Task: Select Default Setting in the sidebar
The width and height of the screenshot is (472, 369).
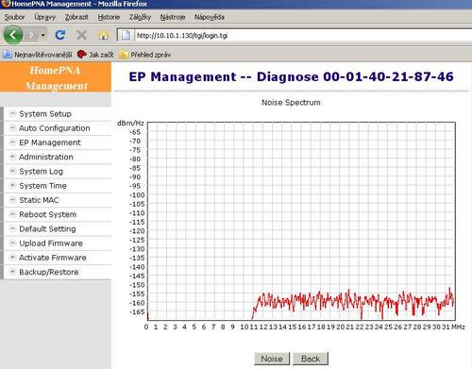Action: pos(47,229)
